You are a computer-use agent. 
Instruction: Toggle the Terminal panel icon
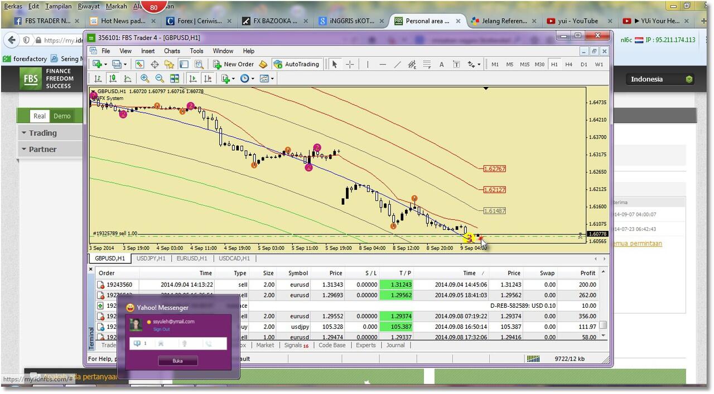[184, 64]
